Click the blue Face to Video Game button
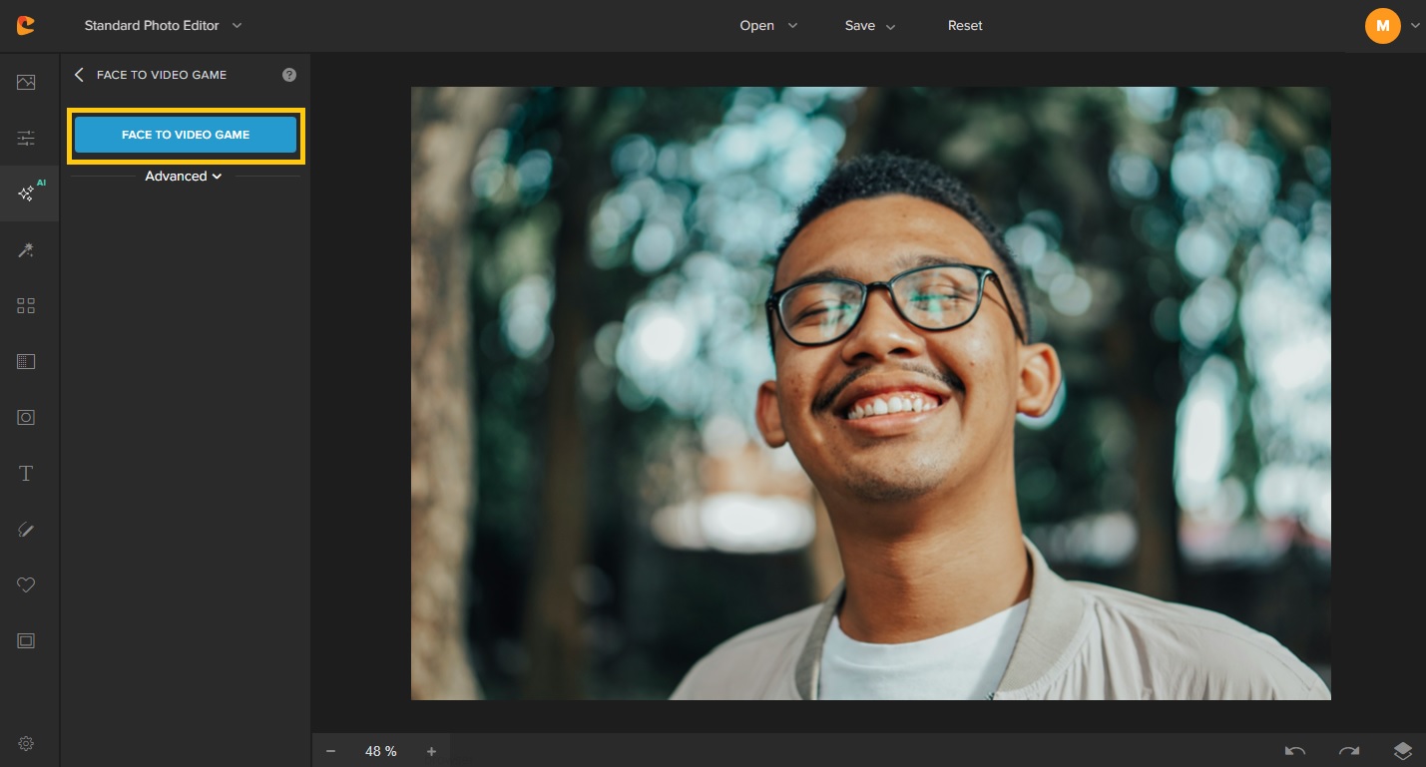The image size is (1426, 767). coord(186,135)
